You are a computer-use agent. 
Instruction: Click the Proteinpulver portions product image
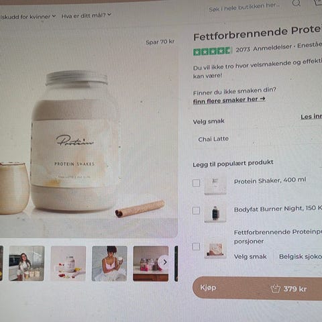tap(215, 249)
